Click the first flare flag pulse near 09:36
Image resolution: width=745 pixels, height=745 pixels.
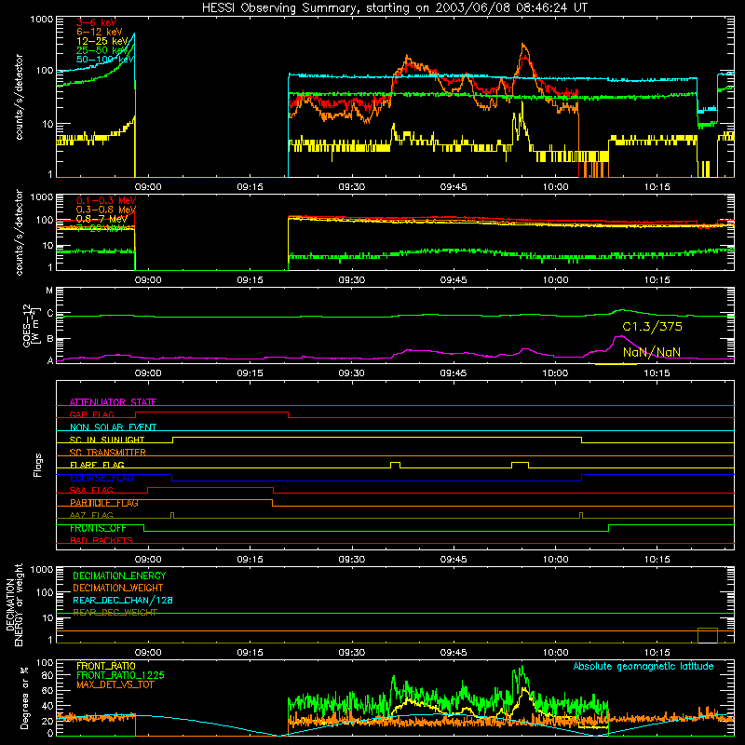point(395,465)
